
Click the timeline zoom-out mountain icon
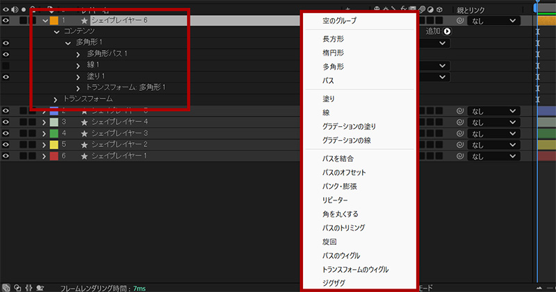pos(539,288)
